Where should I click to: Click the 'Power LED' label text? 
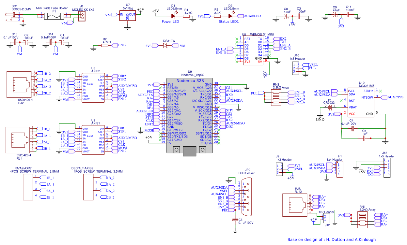tap(171, 22)
